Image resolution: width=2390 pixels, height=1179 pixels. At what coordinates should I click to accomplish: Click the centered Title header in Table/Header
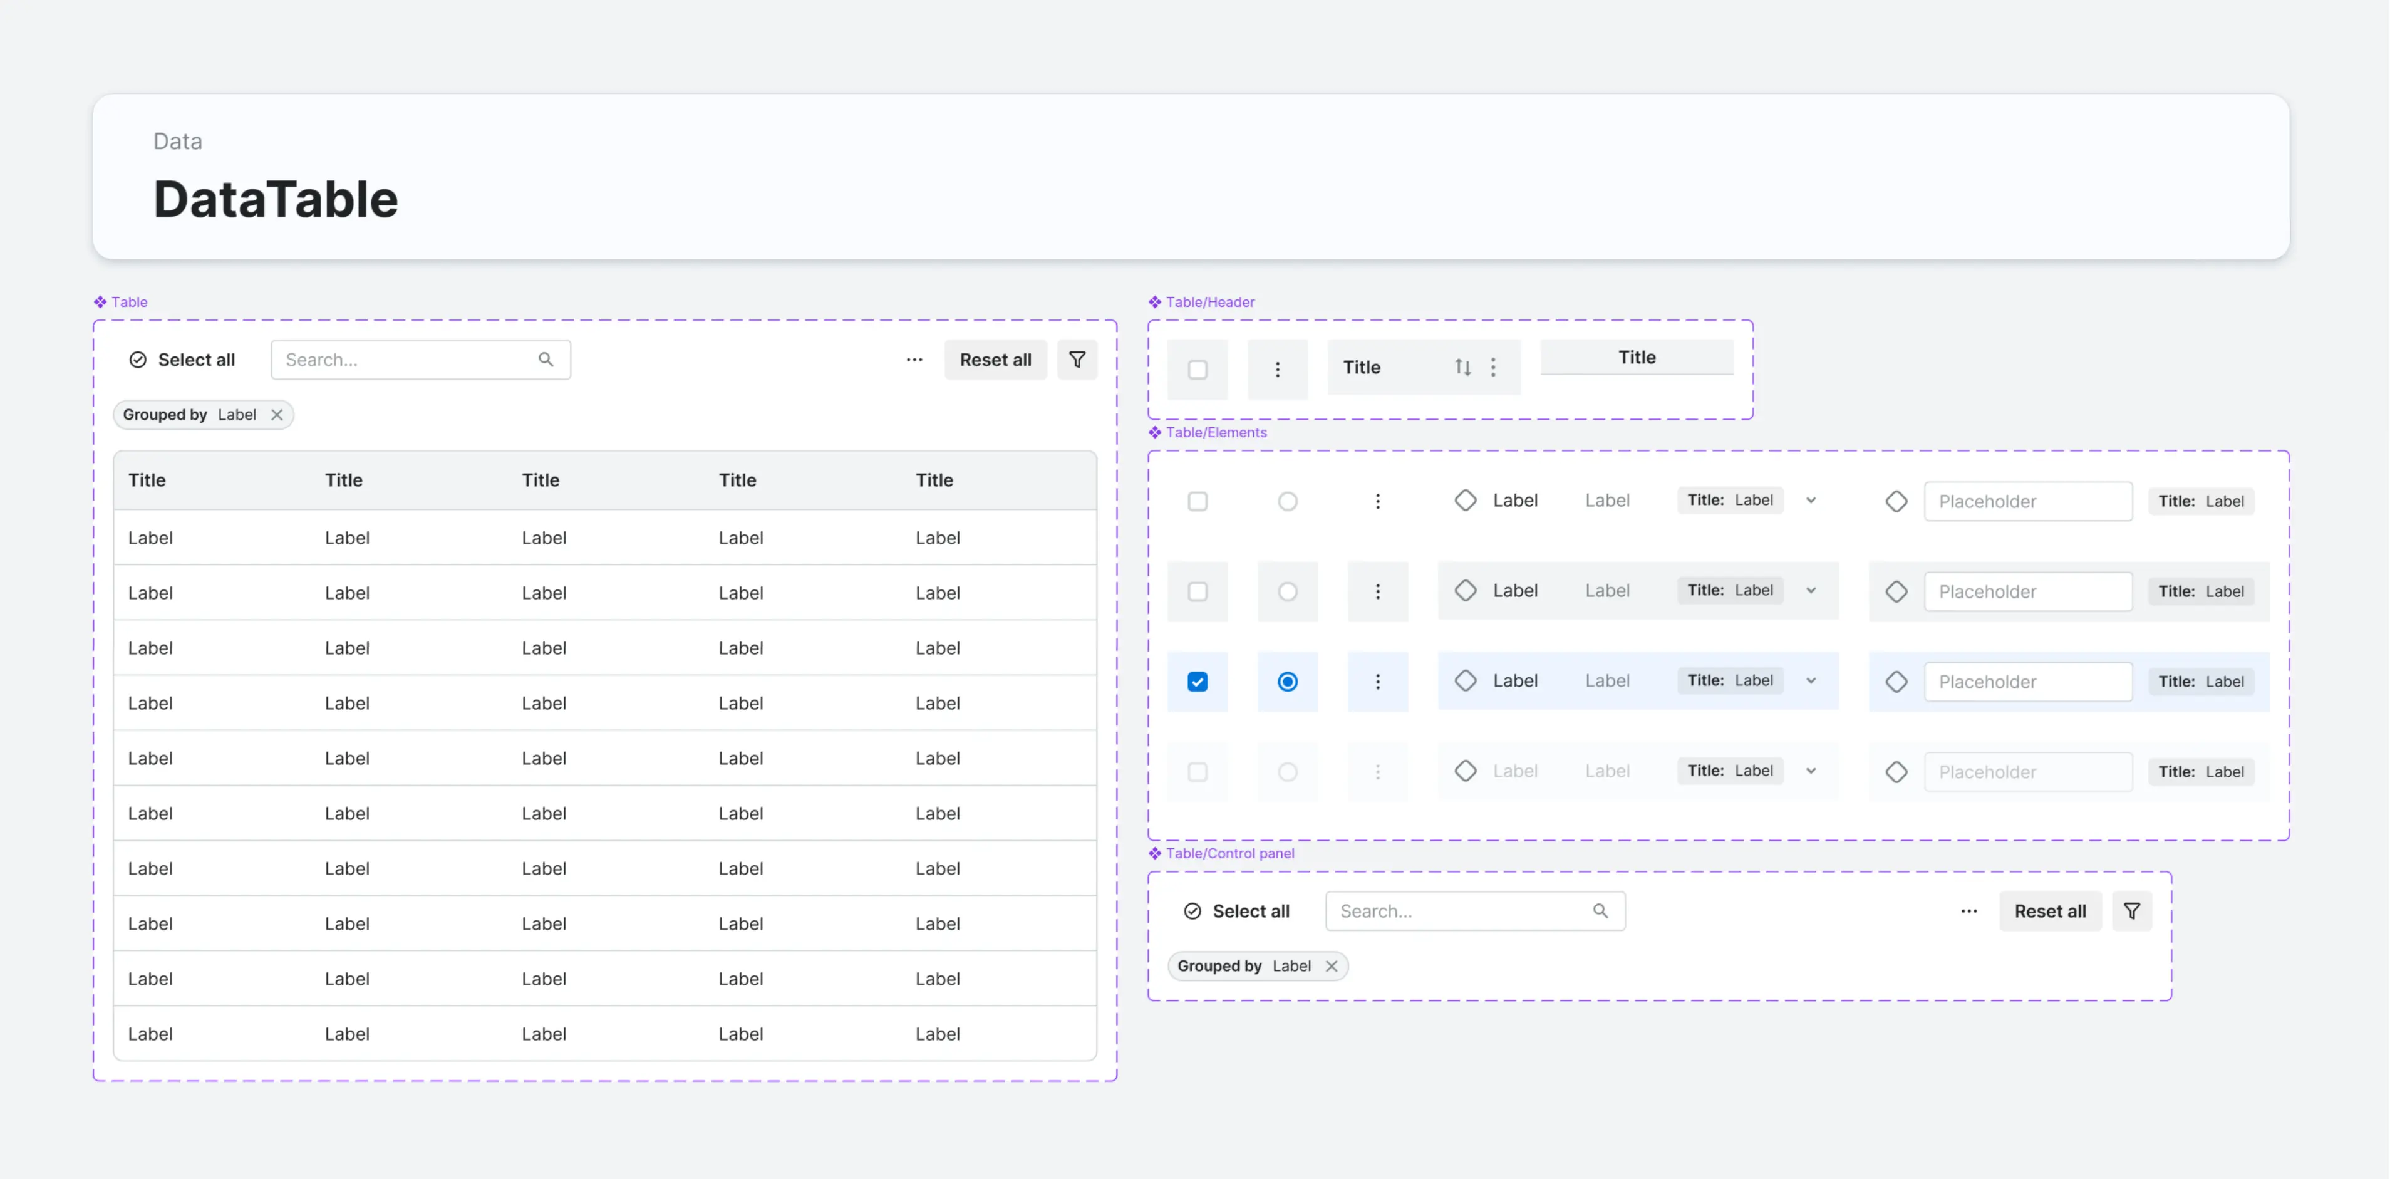pyautogui.click(x=1638, y=358)
